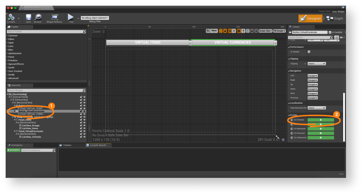Switch to Graph mode
Viewport: 363px width, 195px height.
tap(335, 18)
